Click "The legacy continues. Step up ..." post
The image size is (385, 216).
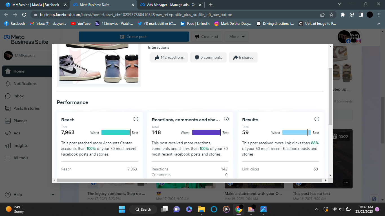click(x=116, y=193)
